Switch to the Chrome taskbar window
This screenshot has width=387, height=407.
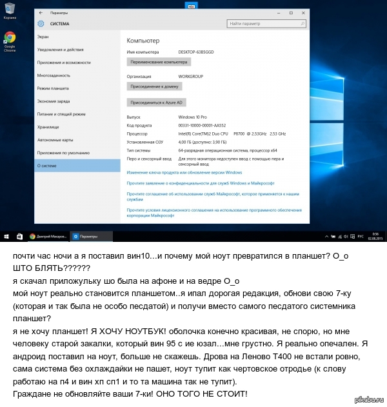(48, 237)
